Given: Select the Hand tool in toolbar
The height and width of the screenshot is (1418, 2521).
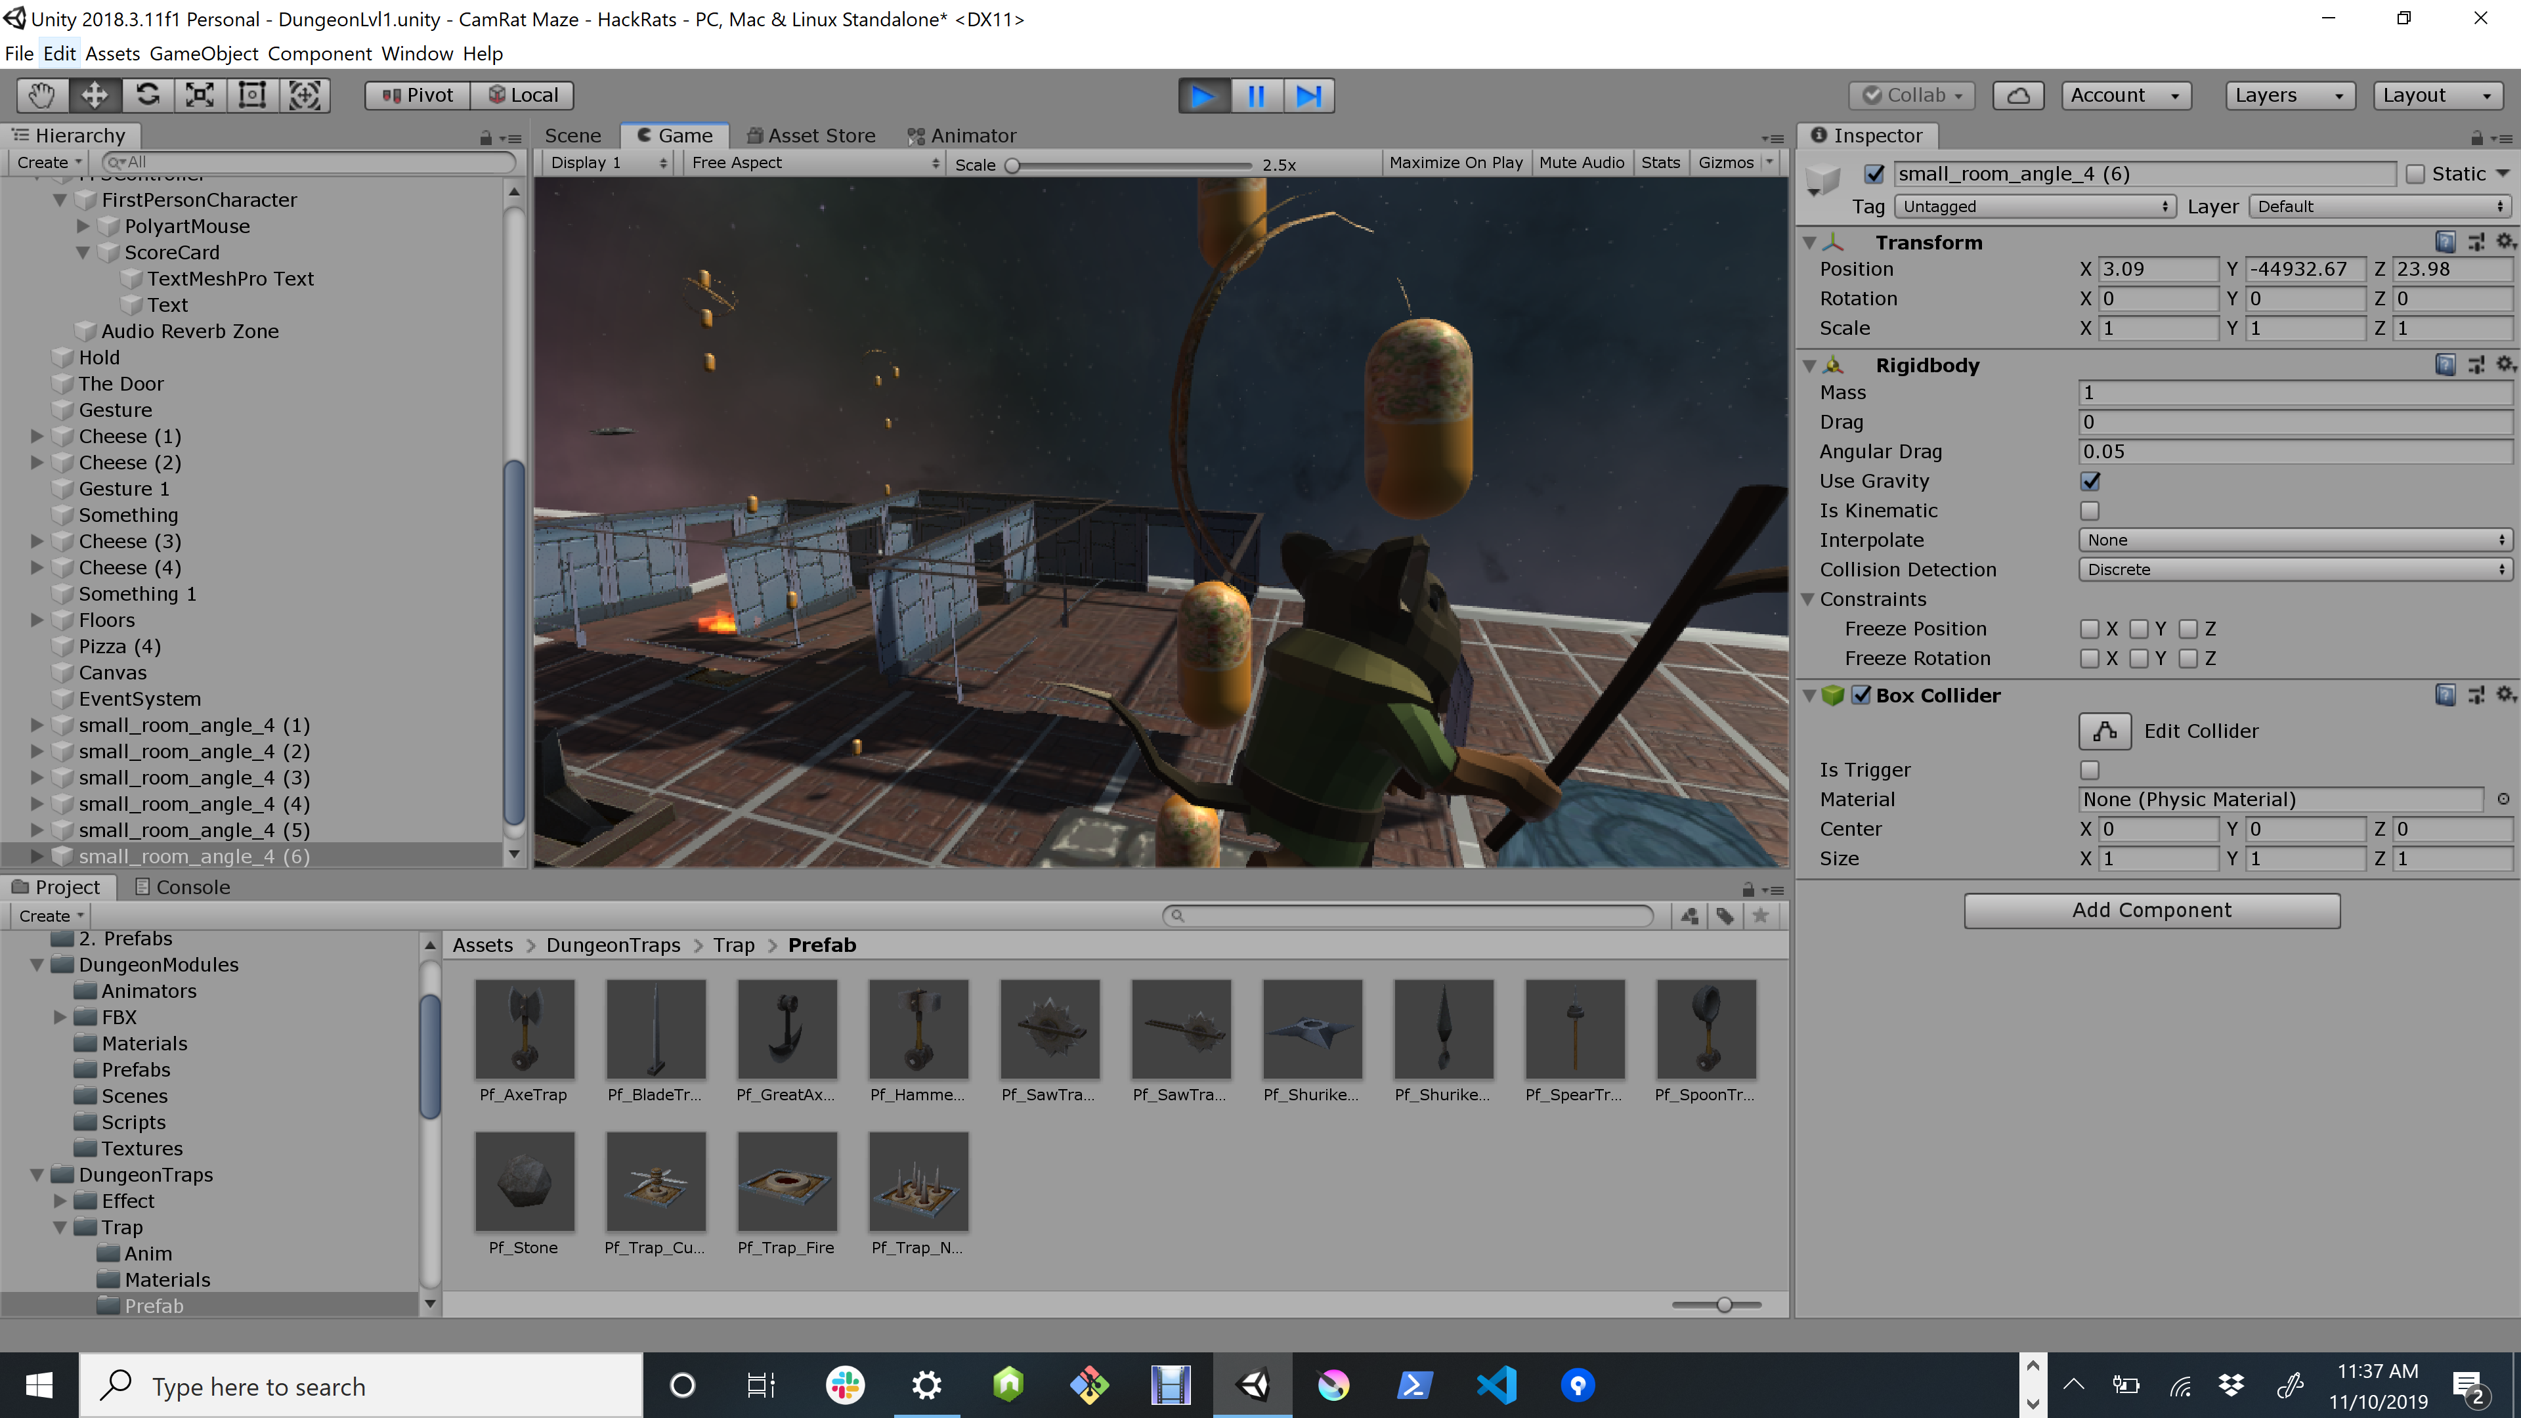Looking at the screenshot, I should (41, 95).
